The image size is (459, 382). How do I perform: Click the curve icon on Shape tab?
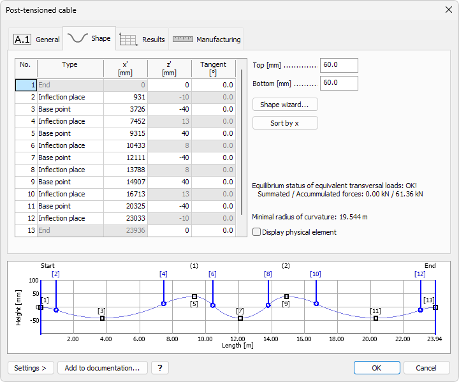[x=78, y=38]
